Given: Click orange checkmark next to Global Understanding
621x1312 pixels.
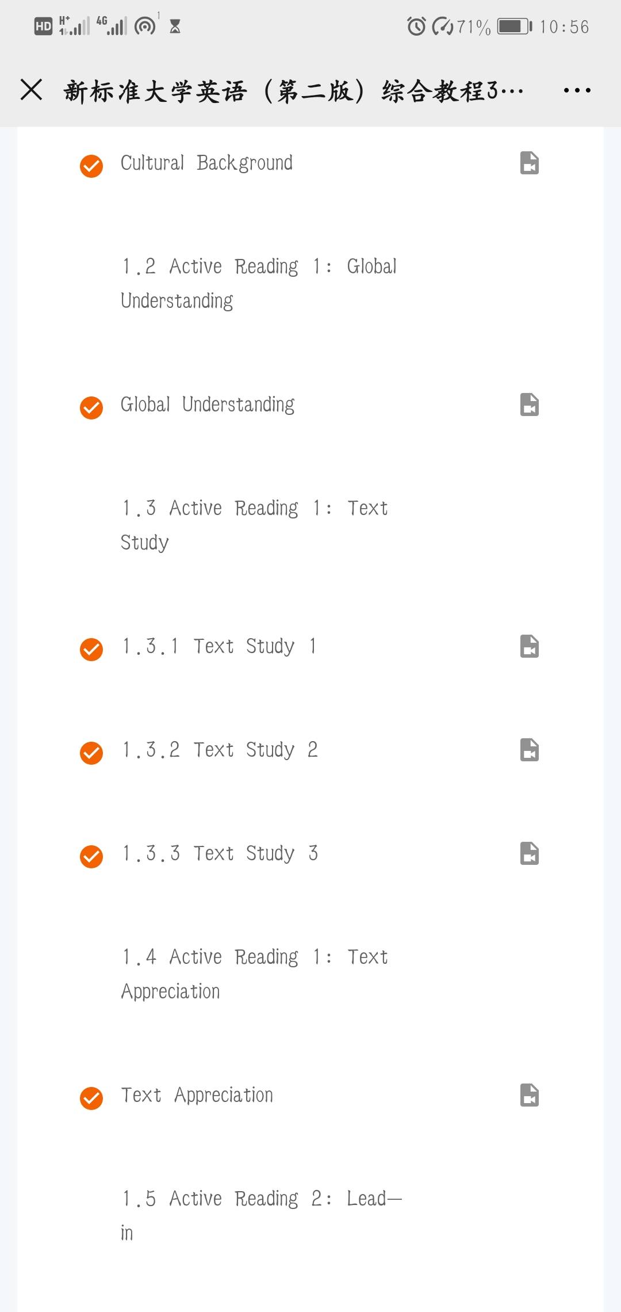Looking at the screenshot, I should 91,408.
